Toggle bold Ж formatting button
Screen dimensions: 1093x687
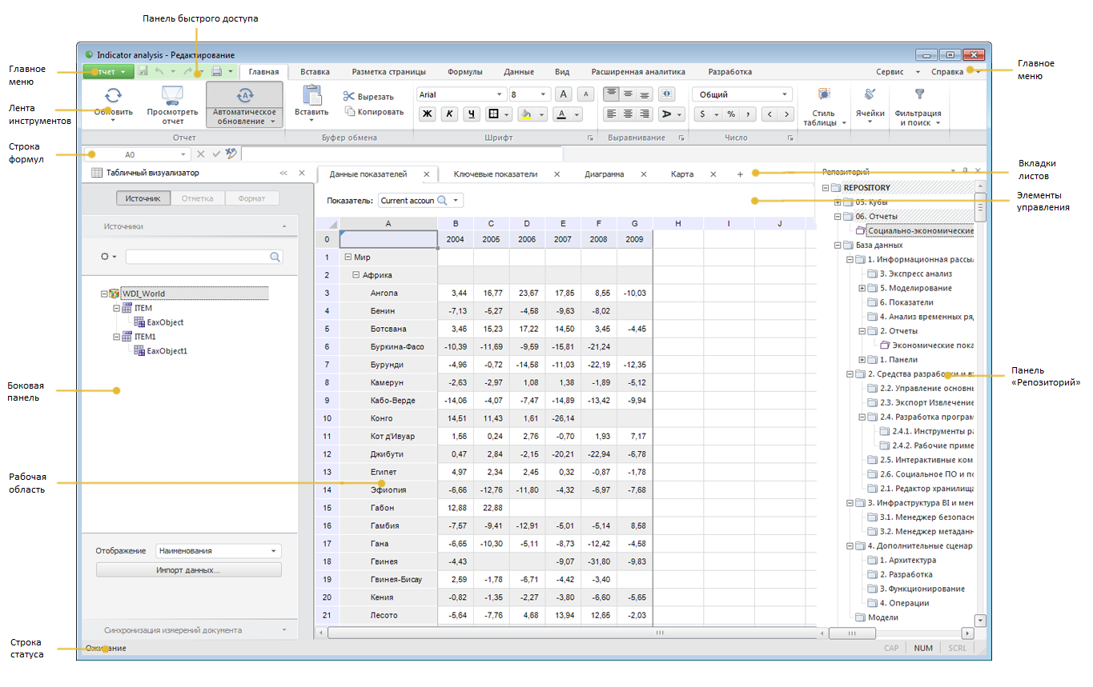(x=428, y=114)
